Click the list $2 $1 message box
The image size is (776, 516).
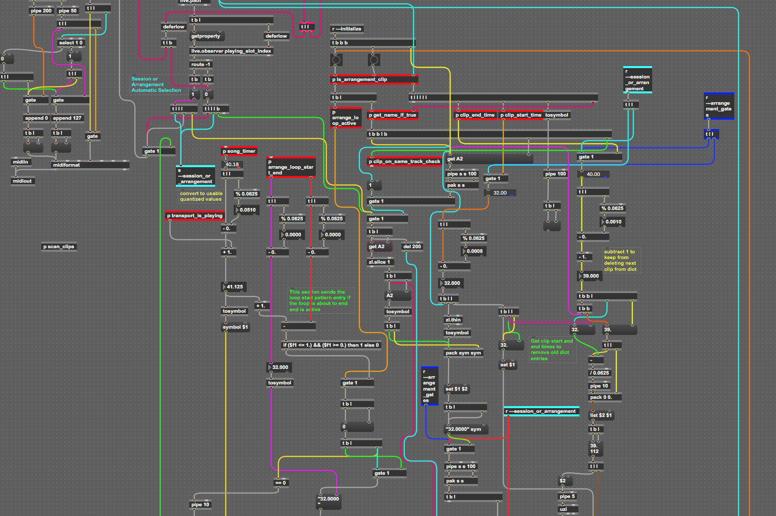(601, 415)
